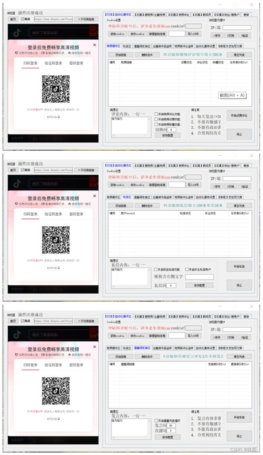Open 私信区 tab in the 视频操作区 window

(127, 46)
